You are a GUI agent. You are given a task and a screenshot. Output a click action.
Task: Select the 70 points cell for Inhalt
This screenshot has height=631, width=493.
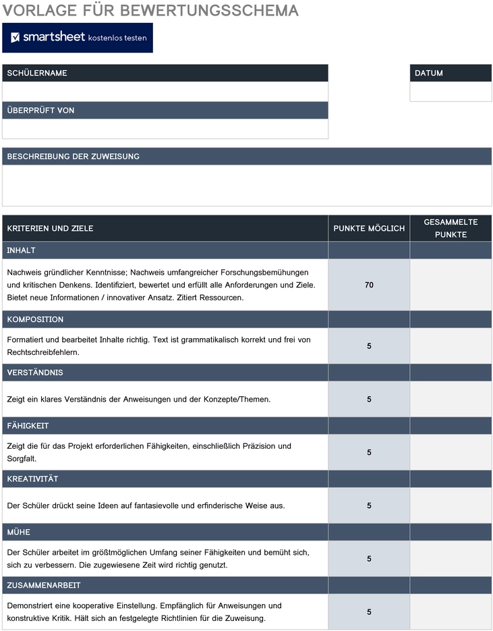pos(369,285)
